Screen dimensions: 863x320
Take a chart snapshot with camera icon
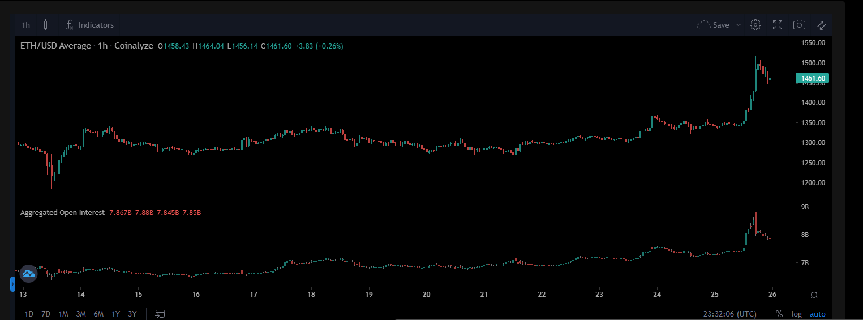[x=799, y=25]
